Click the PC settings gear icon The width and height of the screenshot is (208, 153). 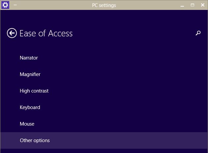tap(5, 5)
